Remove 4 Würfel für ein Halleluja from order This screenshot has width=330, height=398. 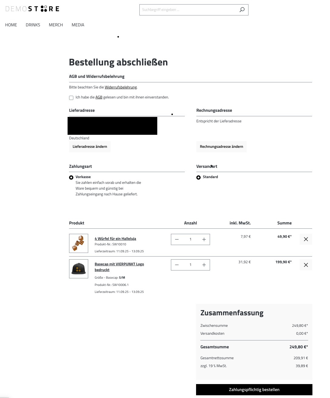(306, 239)
